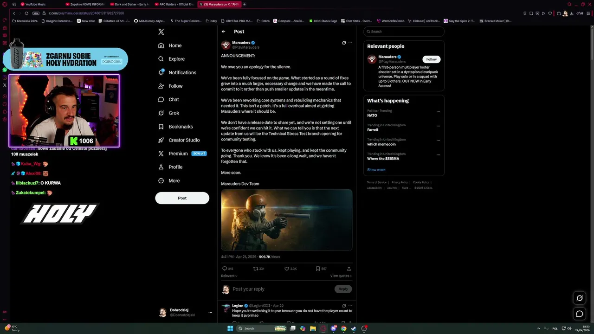Open the MidJourney-Style bookmark
This screenshot has width=594, height=334.
149,21
